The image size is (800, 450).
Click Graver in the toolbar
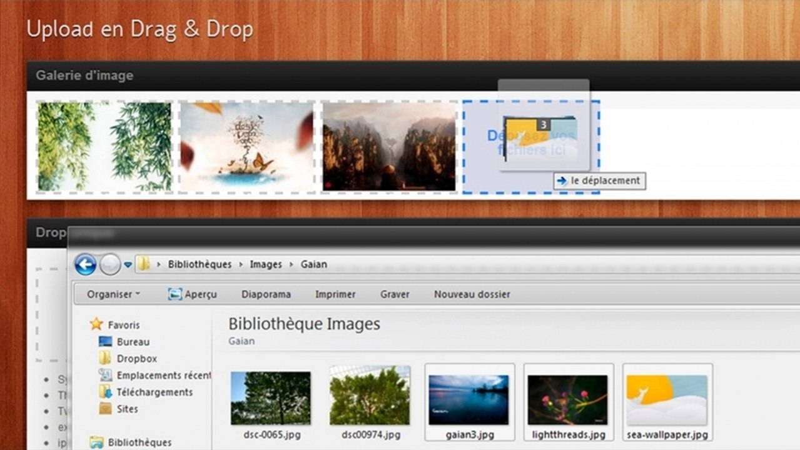pyautogui.click(x=395, y=294)
